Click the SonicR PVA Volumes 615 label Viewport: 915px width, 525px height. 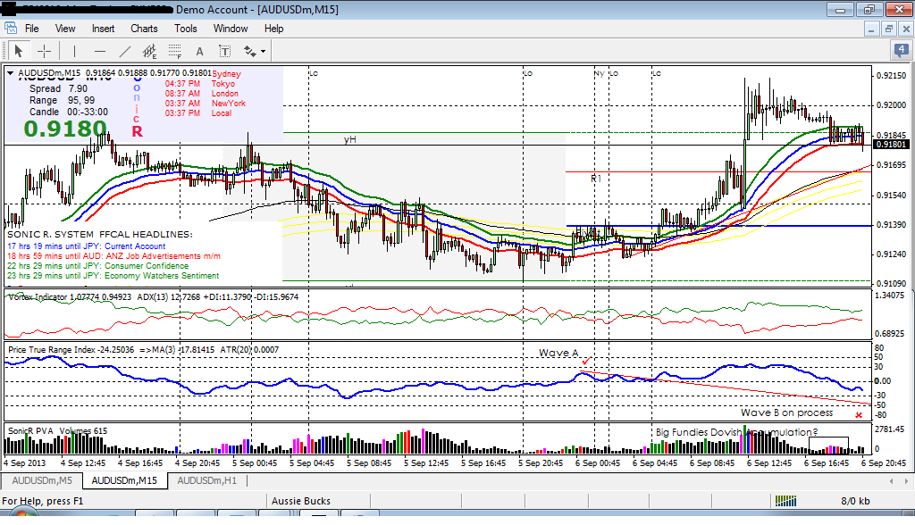(x=57, y=431)
